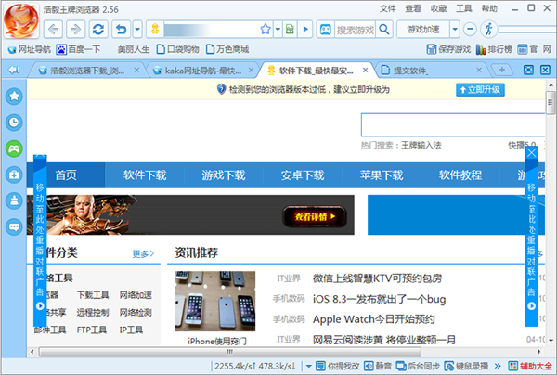Open the 游戏加速 dropdown arrow
This screenshot has width=557, height=375.
coord(455,29)
